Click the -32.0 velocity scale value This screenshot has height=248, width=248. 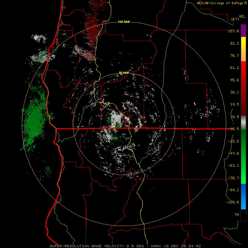[233, 141]
